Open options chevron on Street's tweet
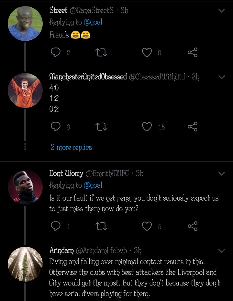 [x=222, y=11]
